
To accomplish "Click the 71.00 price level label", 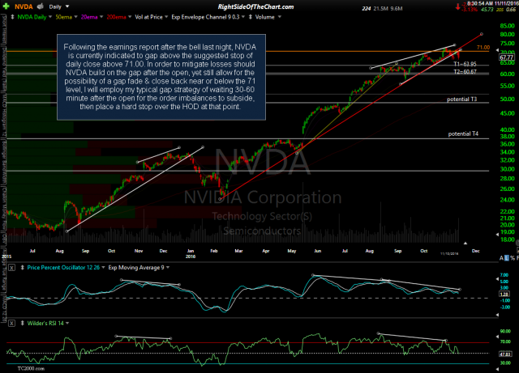I will (483, 49).
